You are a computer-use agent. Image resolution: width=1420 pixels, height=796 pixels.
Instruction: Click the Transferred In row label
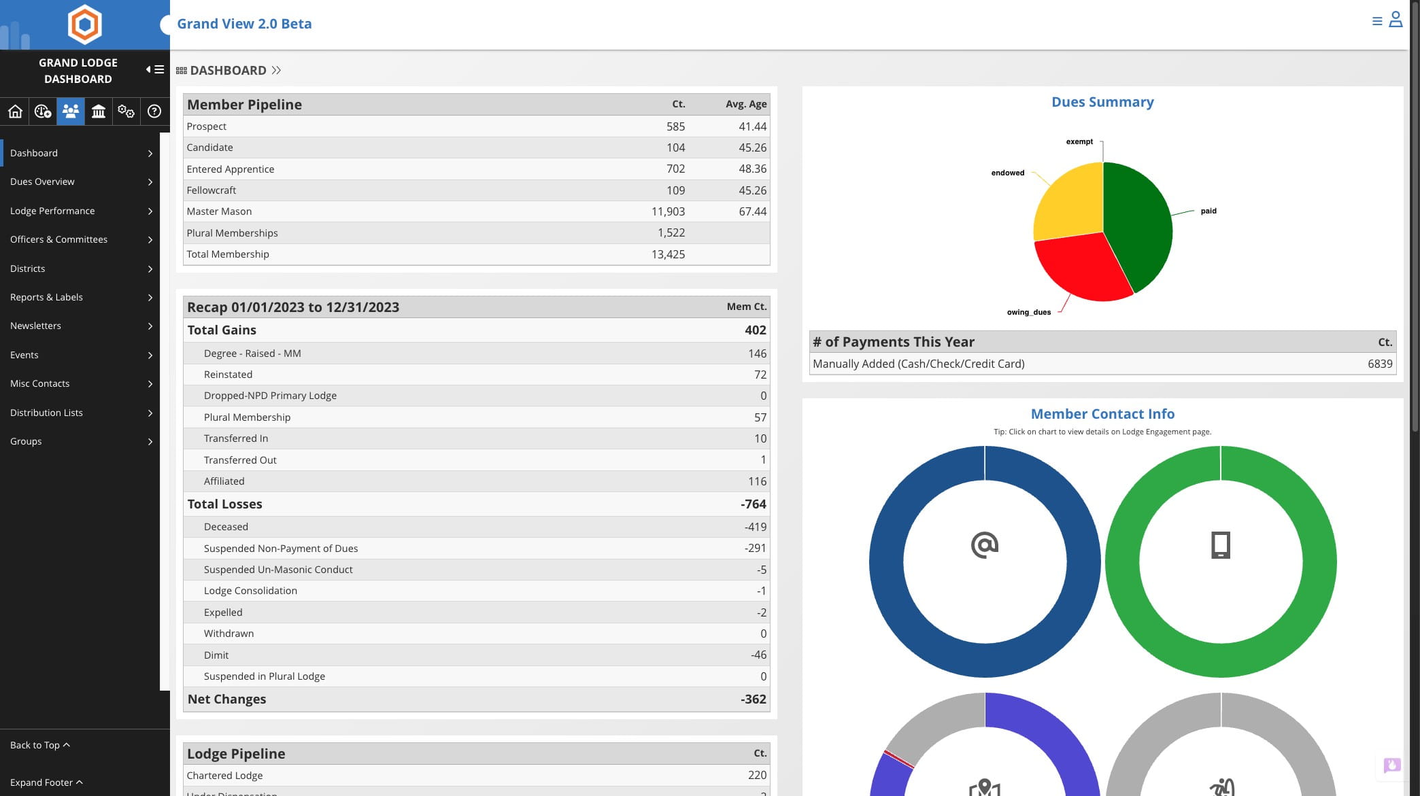(236, 438)
